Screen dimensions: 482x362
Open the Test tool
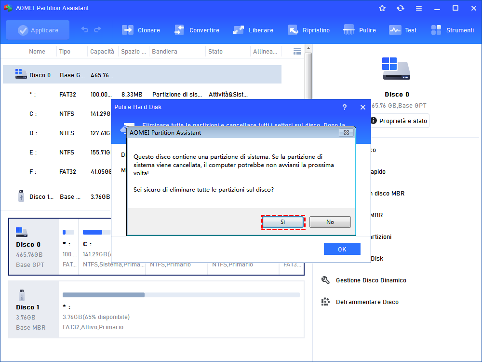click(x=402, y=30)
